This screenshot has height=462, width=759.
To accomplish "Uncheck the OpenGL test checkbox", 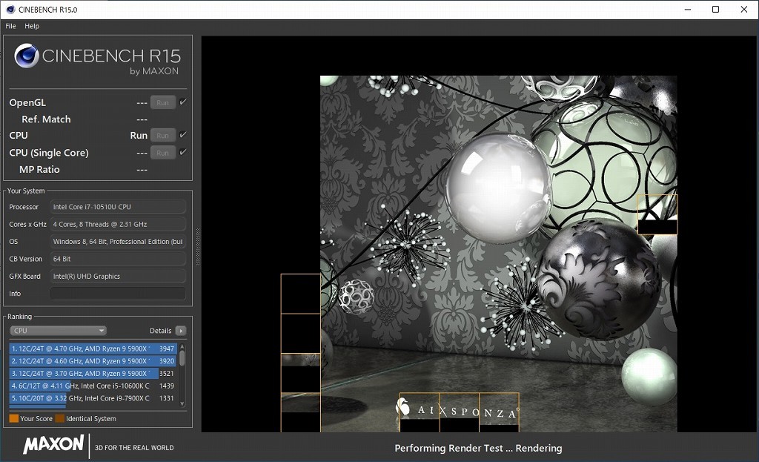I will point(183,102).
